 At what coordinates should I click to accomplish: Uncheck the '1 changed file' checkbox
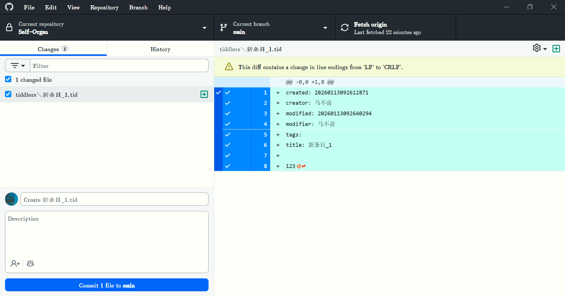pyautogui.click(x=8, y=79)
